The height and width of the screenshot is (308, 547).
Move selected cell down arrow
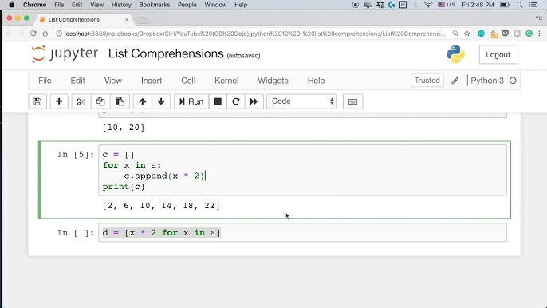161,101
